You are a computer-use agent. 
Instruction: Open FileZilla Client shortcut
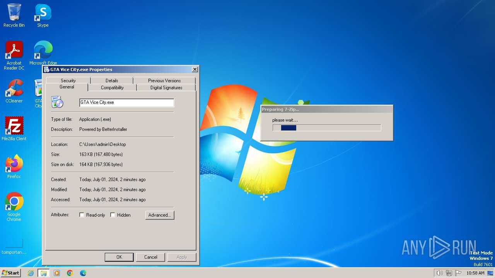pyautogui.click(x=14, y=129)
